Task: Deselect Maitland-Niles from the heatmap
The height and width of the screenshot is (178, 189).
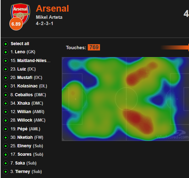Action: point(6,61)
